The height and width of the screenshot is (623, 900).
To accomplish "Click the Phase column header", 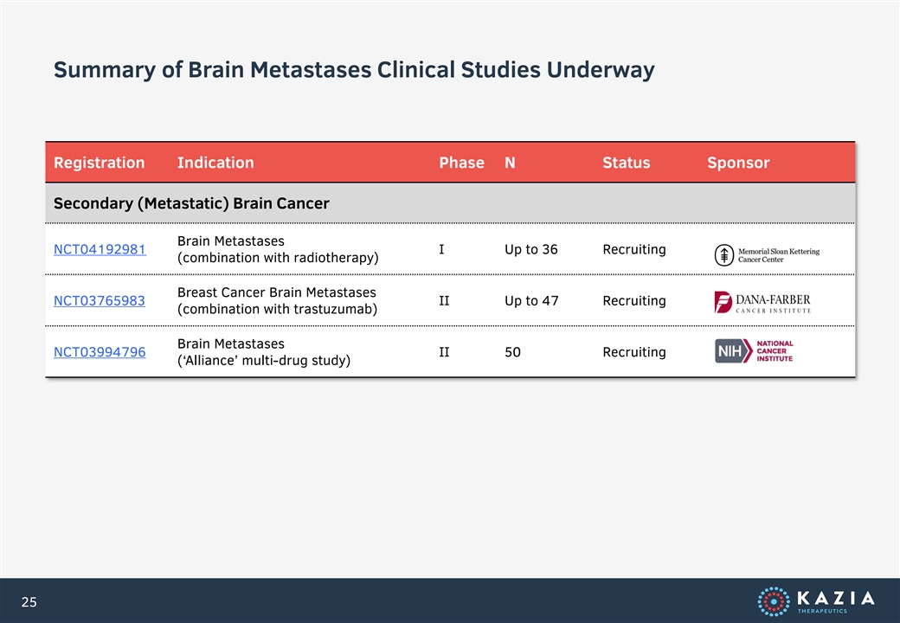I will click(x=461, y=163).
